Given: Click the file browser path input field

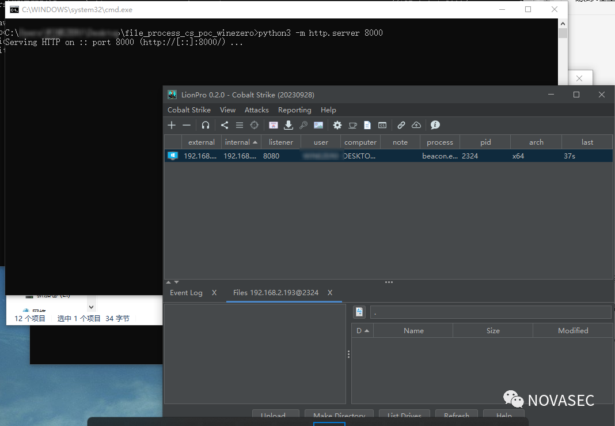Looking at the screenshot, I should click(491, 312).
